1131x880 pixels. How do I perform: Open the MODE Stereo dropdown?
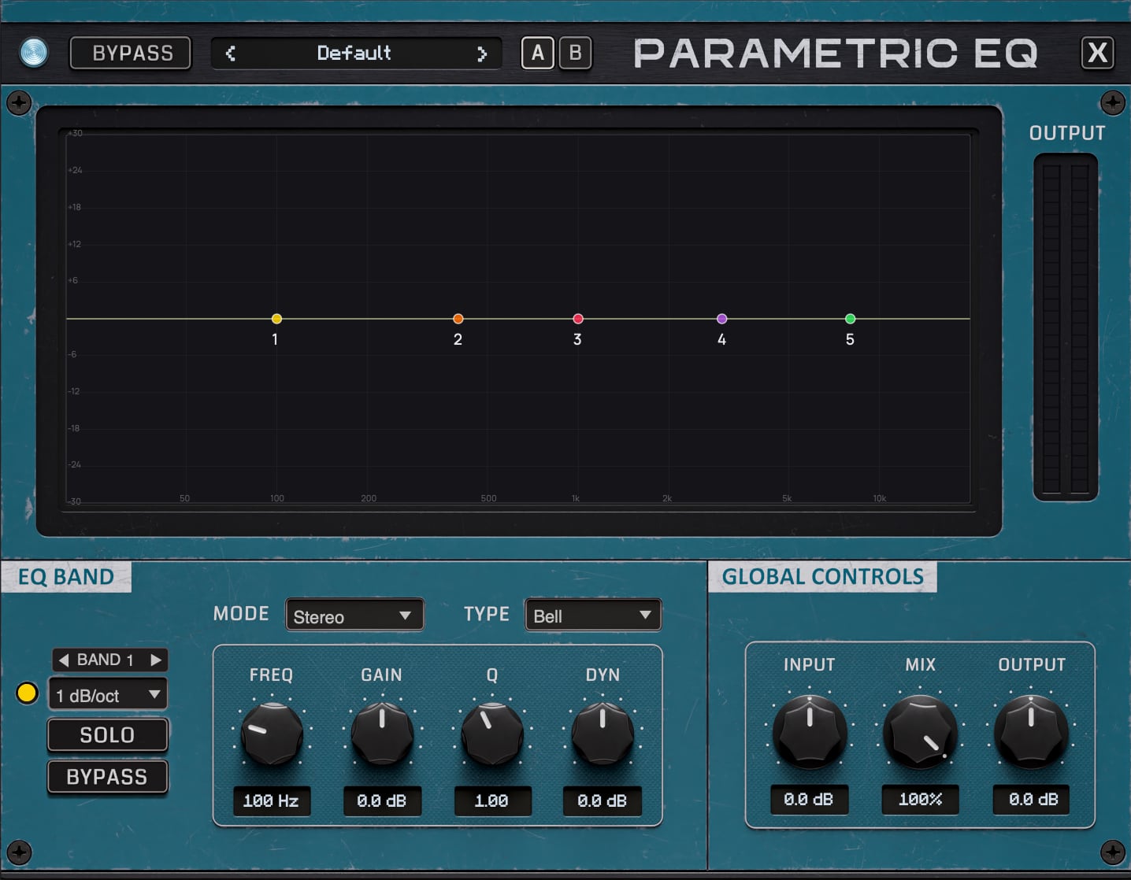coord(354,616)
